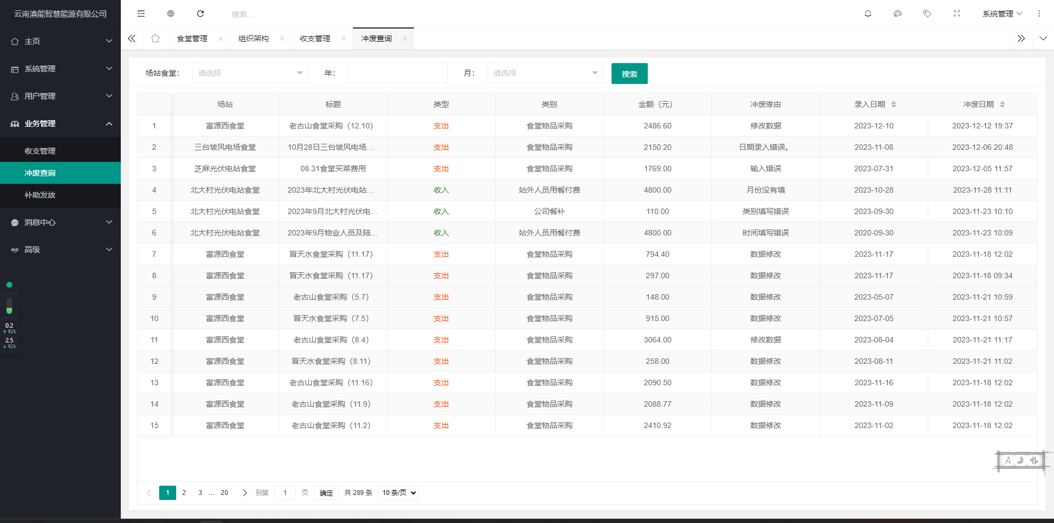This screenshot has height=523, width=1054.
Task: Open the 系统管理 user dropdown in header
Action: (1002, 14)
